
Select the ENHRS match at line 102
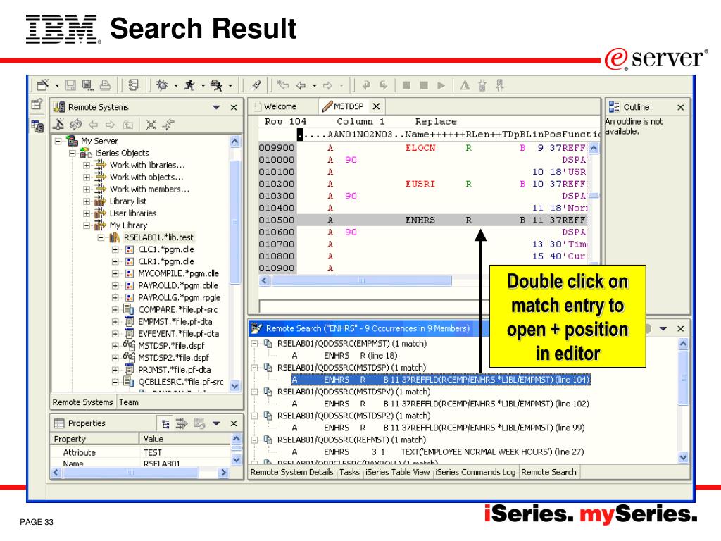point(441,404)
